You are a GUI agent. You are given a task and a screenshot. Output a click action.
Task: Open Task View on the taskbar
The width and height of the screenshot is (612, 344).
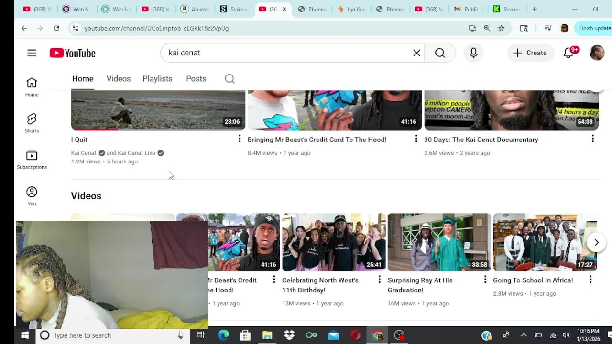pos(200,335)
